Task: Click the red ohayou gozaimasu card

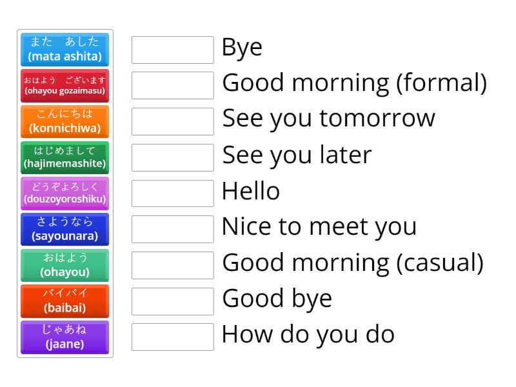Action: tap(64, 86)
